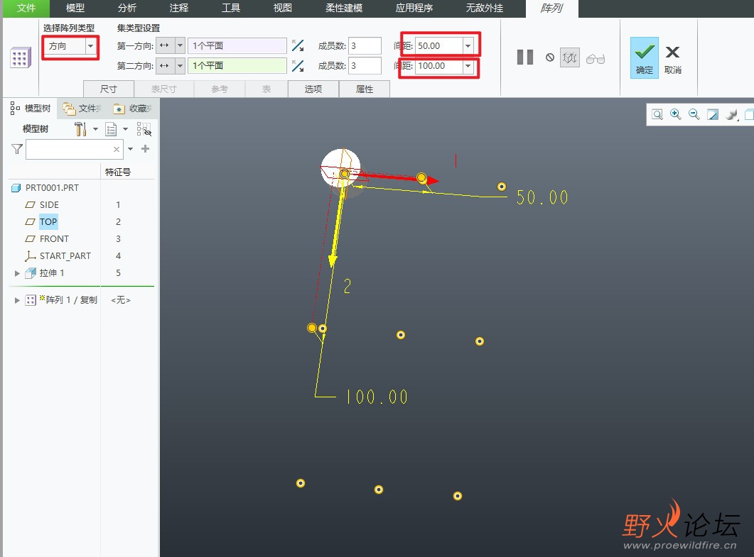
Task: Switch to the 注释 ribbon tab
Action: click(x=179, y=9)
